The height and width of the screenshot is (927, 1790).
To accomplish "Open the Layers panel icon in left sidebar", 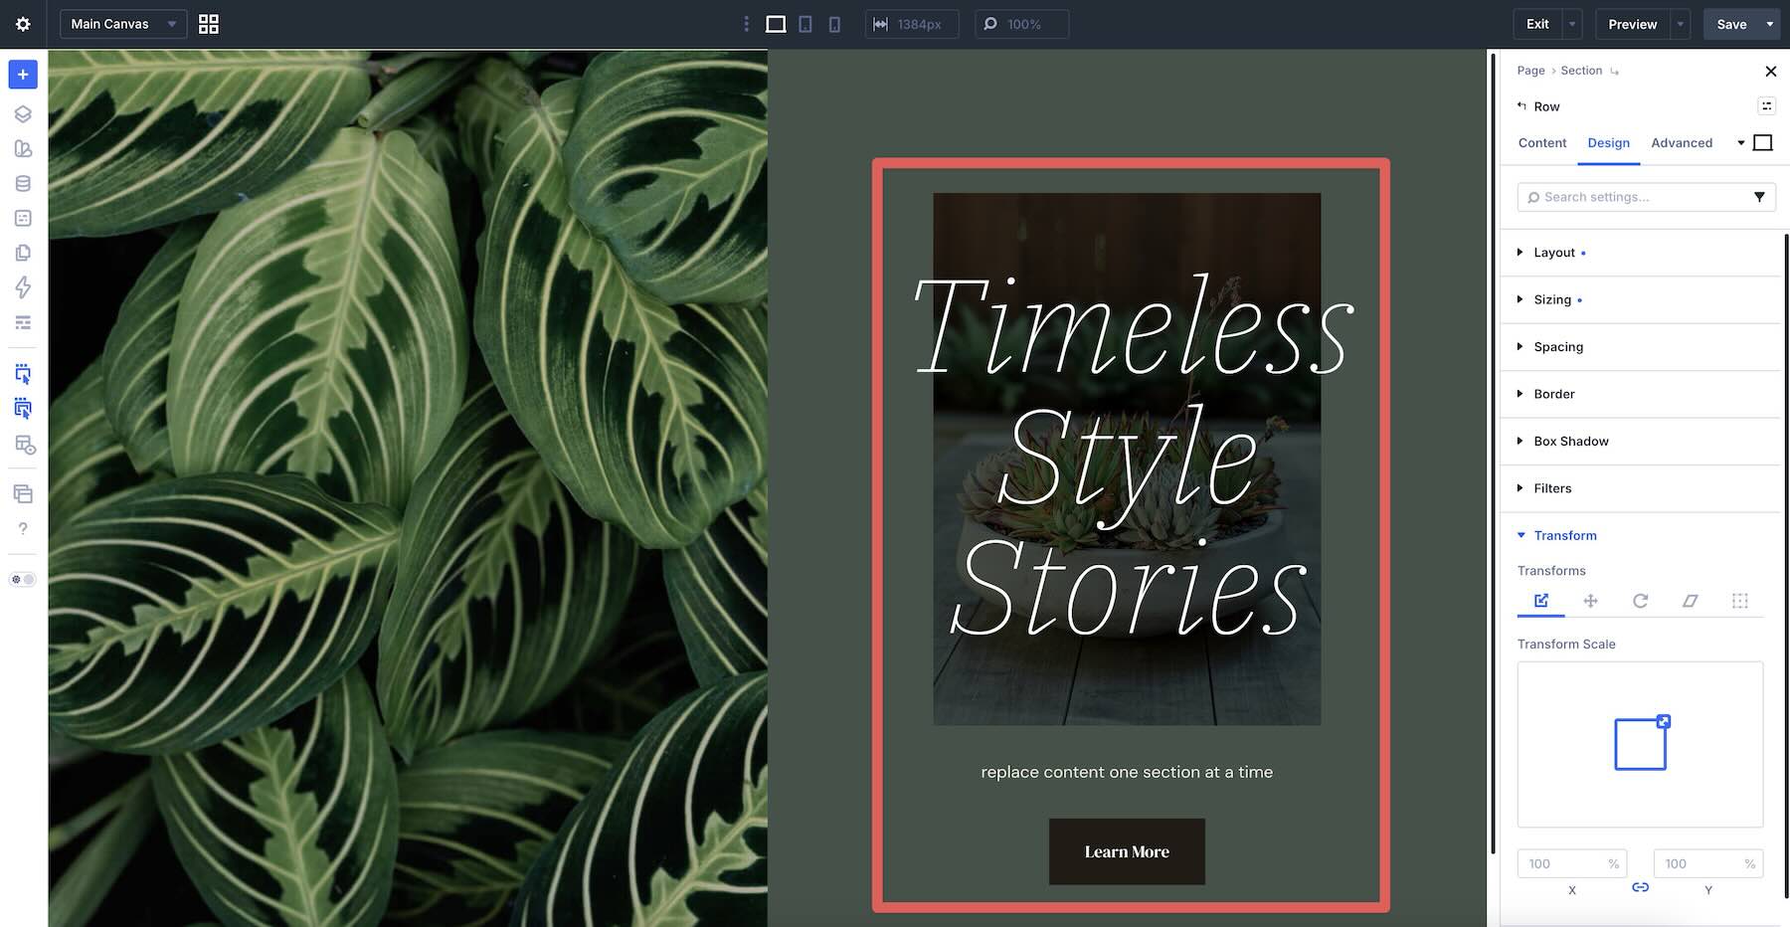I will (x=23, y=114).
